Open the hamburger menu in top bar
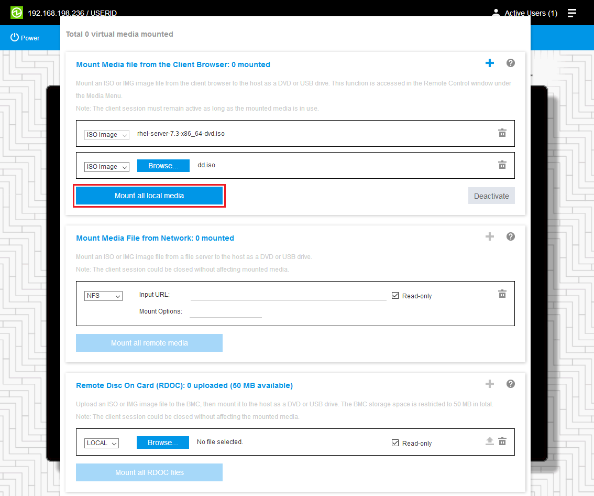Screen dimensions: 594x496 [x=572, y=13]
